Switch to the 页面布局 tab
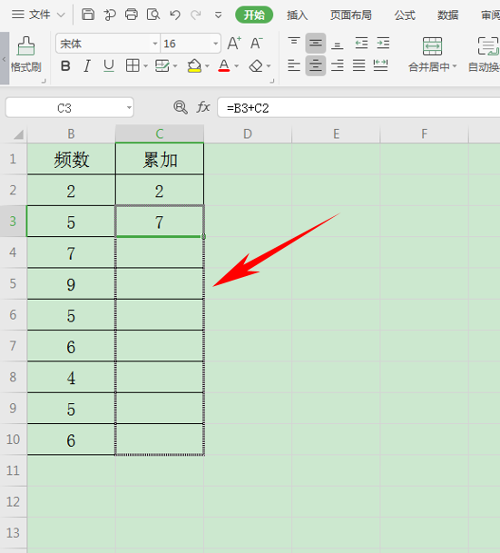Screen dimensions: 500x553 tap(351, 15)
